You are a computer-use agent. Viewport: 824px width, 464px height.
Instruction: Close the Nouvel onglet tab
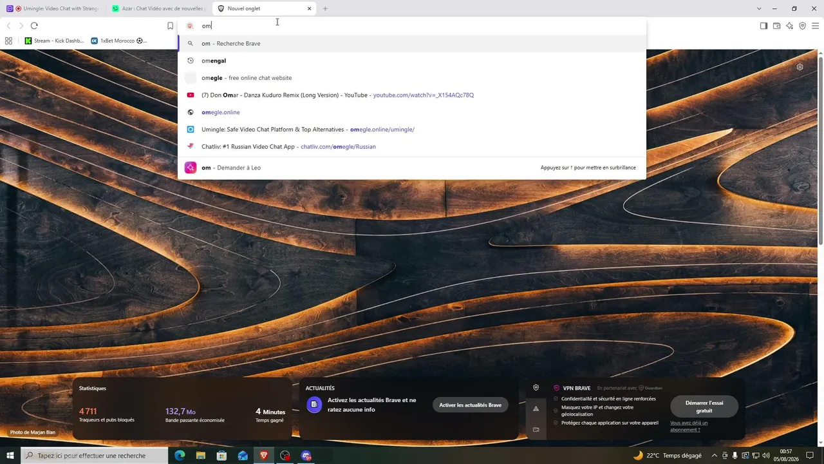tap(309, 9)
